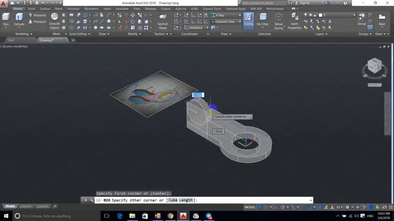The image size is (394, 221).
Task: Expand the Draw panel
Action: point(104,34)
